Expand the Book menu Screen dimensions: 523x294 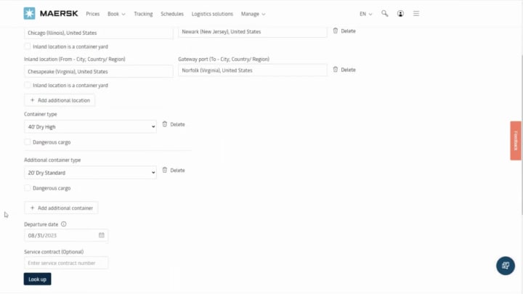click(116, 14)
